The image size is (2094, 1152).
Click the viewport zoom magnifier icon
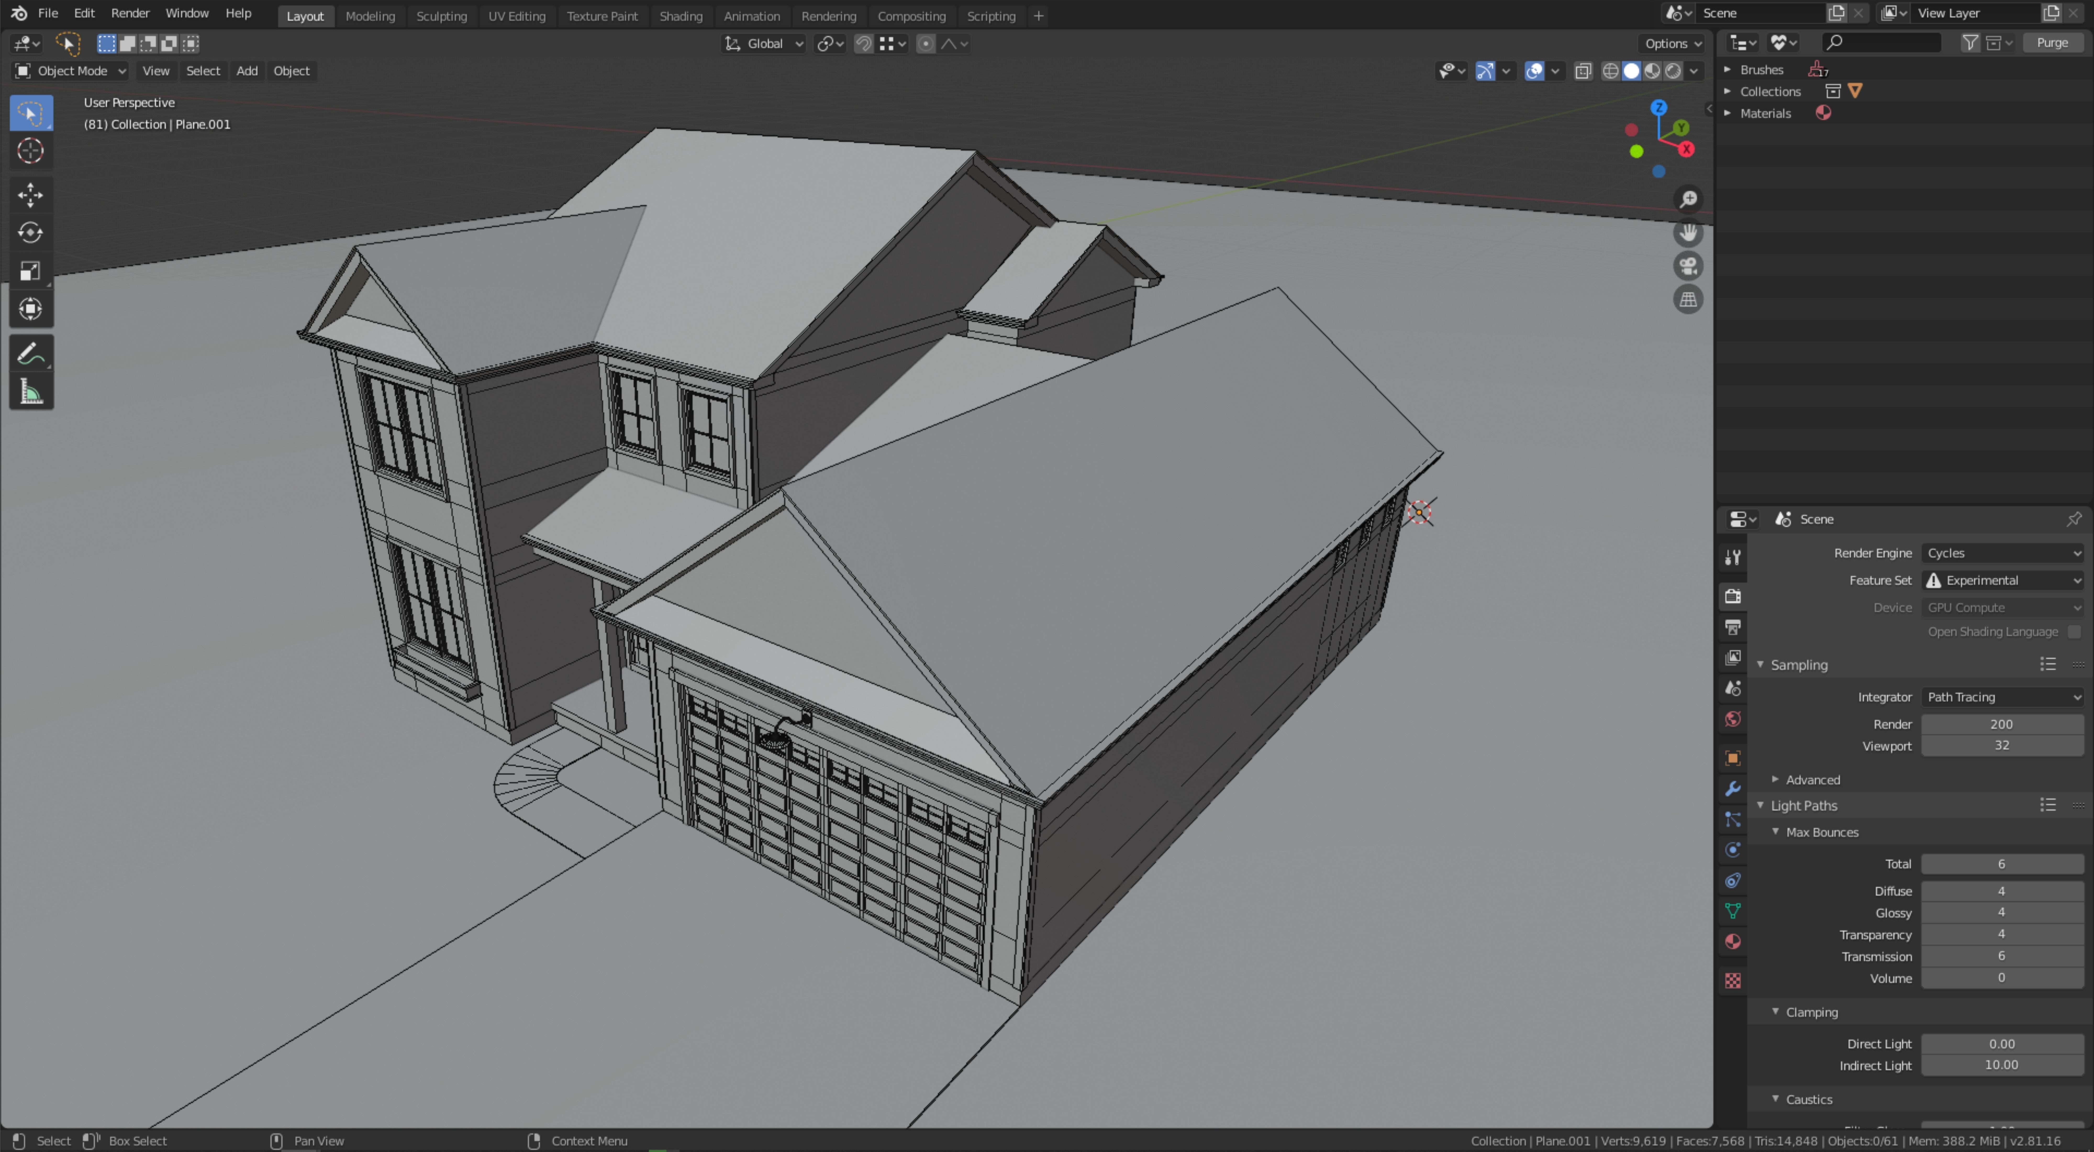click(1688, 200)
